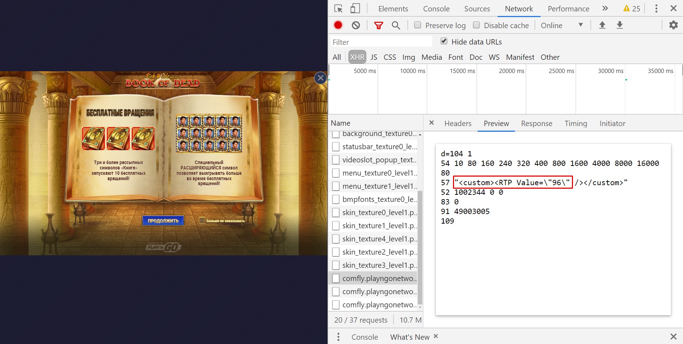
Task: Enable the Disable cache checkbox
Action: pyautogui.click(x=476, y=25)
